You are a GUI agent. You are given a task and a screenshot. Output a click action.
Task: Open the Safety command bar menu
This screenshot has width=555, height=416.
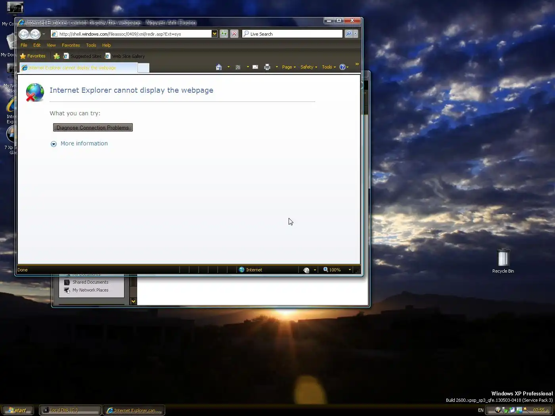(309, 67)
